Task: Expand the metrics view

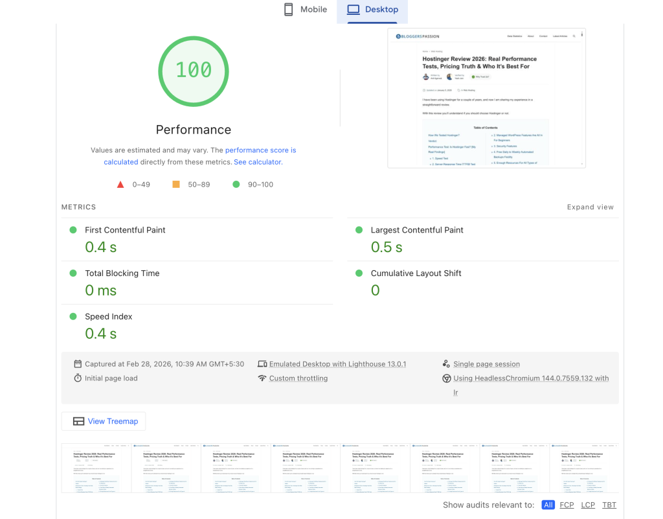Action: tap(590, 207)
